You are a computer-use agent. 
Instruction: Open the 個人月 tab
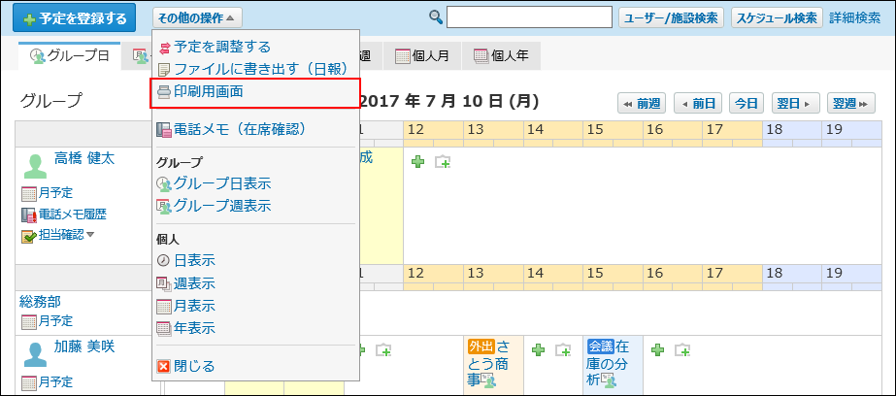[x=421, y=56]
